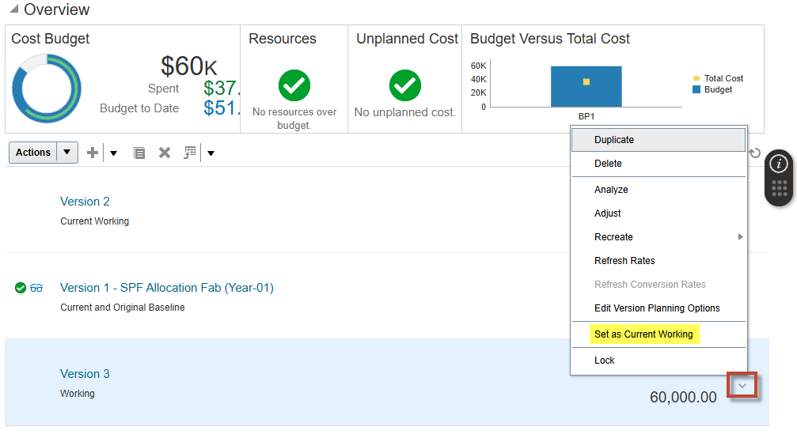This screenshot has height=438, width=797.
Task: Click the export to spreadsheet icon
Action: tap(190, 153)
